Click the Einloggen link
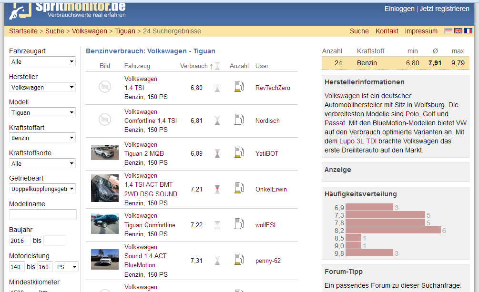The image size is (479, 292). coord(399,9)
